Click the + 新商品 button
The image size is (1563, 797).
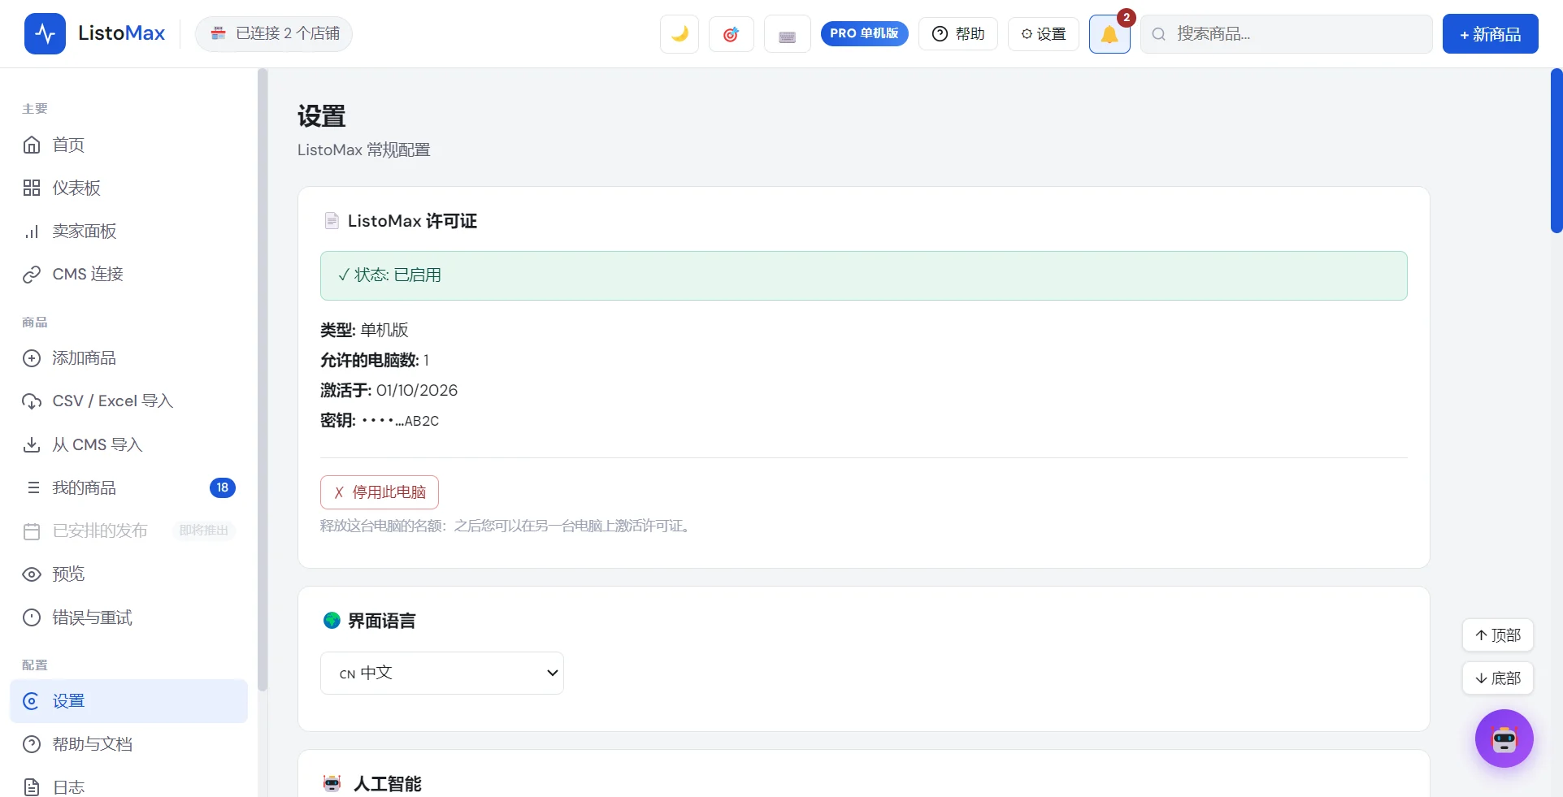tap(1490, 34)
